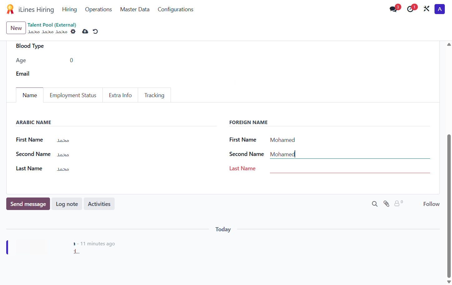Open the activities clock icon
This screenshot has width=452, height=285.
coord(410,9)
